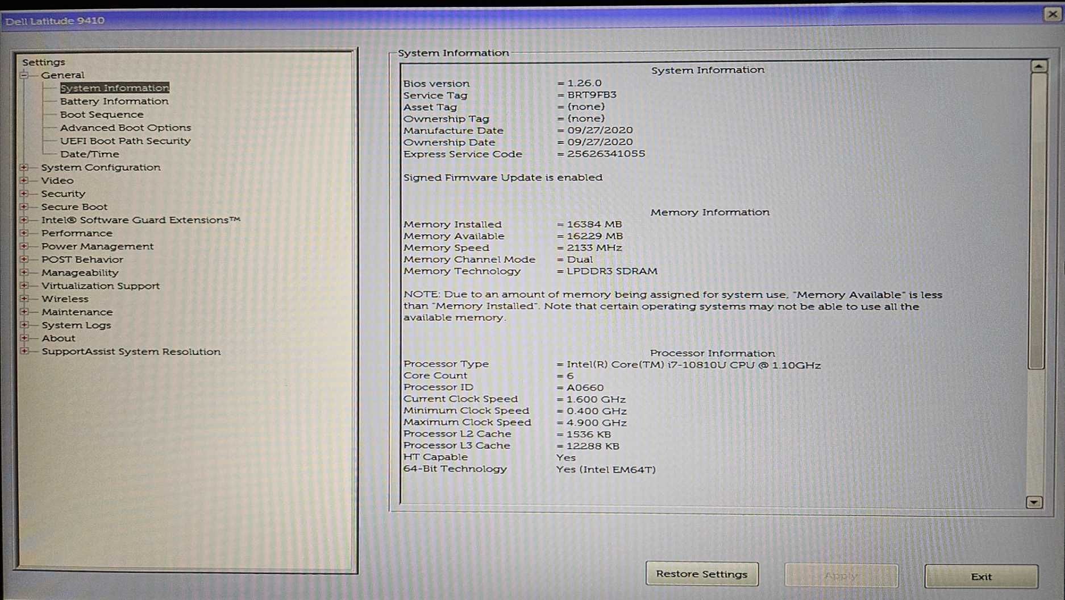
Task: Expand Intel Software Guard Extensions node
Action: 24,220
